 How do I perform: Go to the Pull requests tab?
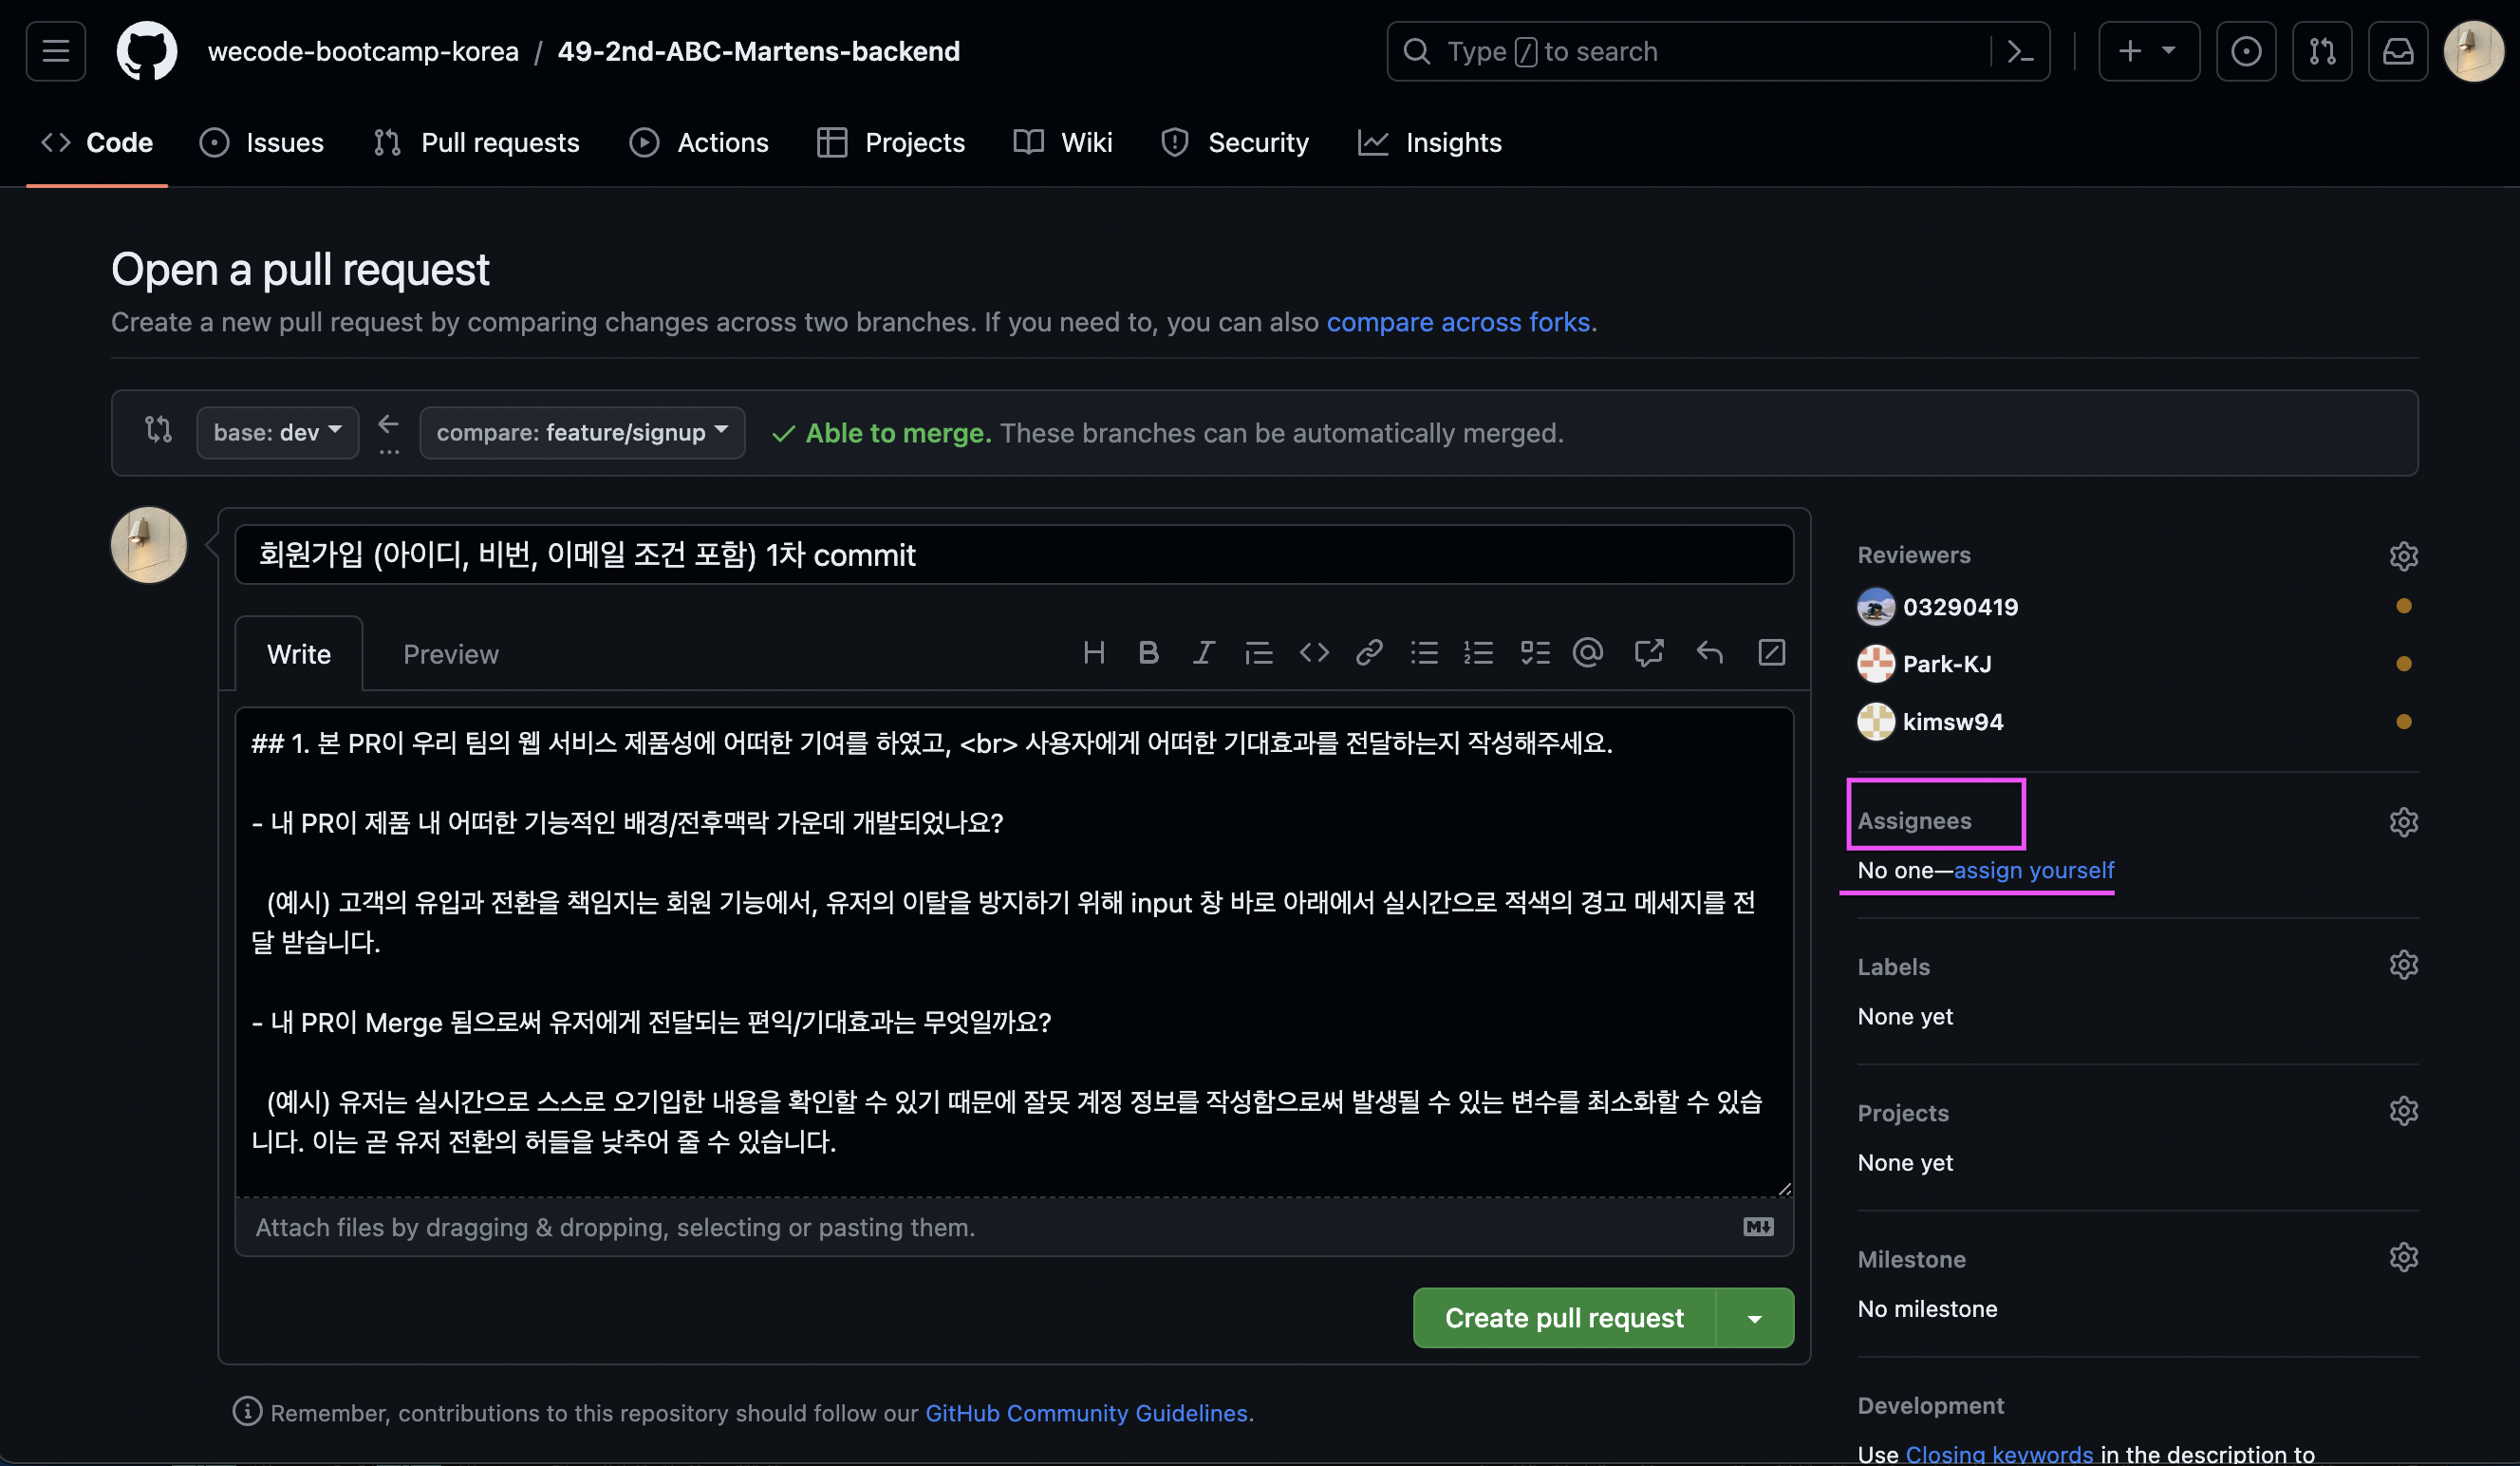pyautogui.click(x=476, y=143)
